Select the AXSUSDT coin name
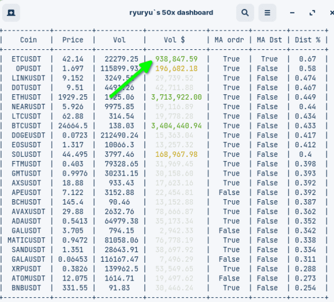This screenshot has height=302, width=334. (26, 183)
